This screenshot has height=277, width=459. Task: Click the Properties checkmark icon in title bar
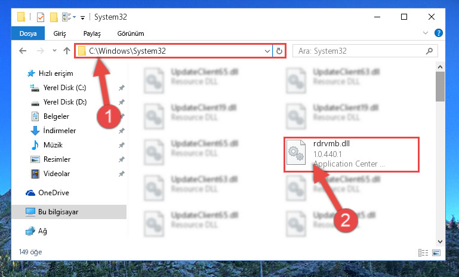click(41, 17)
